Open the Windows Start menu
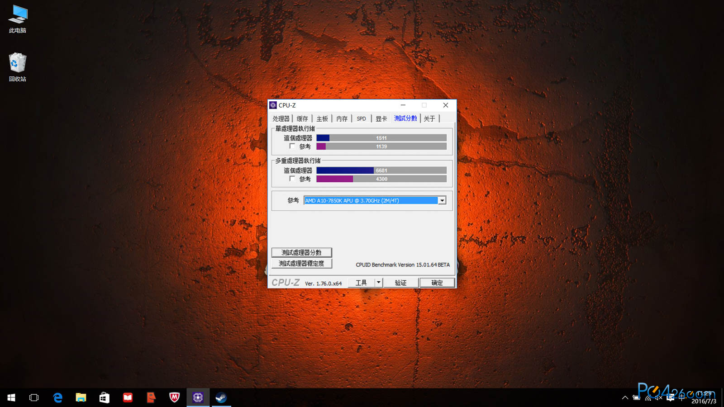Screen dimensions: 724x407 coord(11,398)
